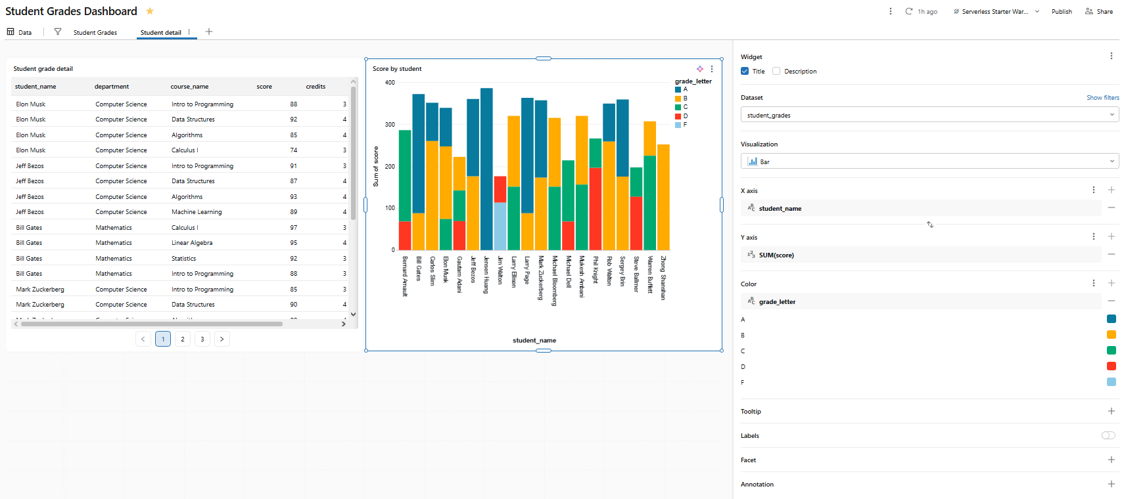Viewport: 1124px width, 499px height.
Task: Sort by department column header
Action: click(112, 87)
